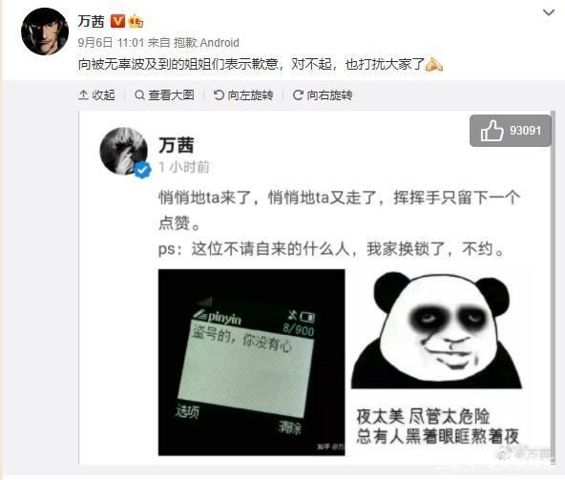Click the crown membership badge icon

(x=136, y=21)
